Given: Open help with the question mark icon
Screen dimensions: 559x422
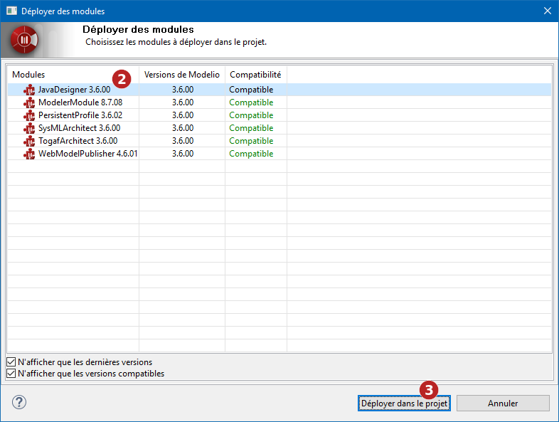Looking at the screenshot, I should point(19,402).
